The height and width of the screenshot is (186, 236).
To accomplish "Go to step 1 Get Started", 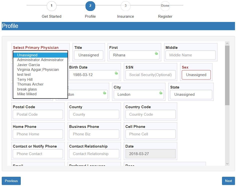I will (x=51, y=6).
